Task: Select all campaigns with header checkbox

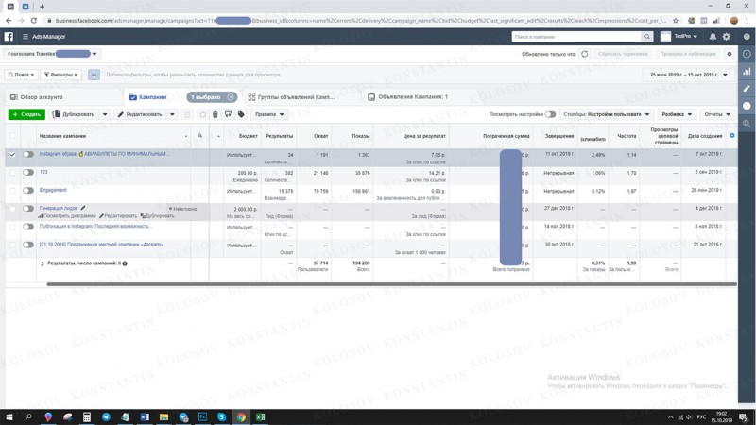Action: [12, 136]
